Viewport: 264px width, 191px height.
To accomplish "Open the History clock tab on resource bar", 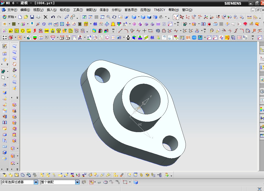I will click(262, 91).
